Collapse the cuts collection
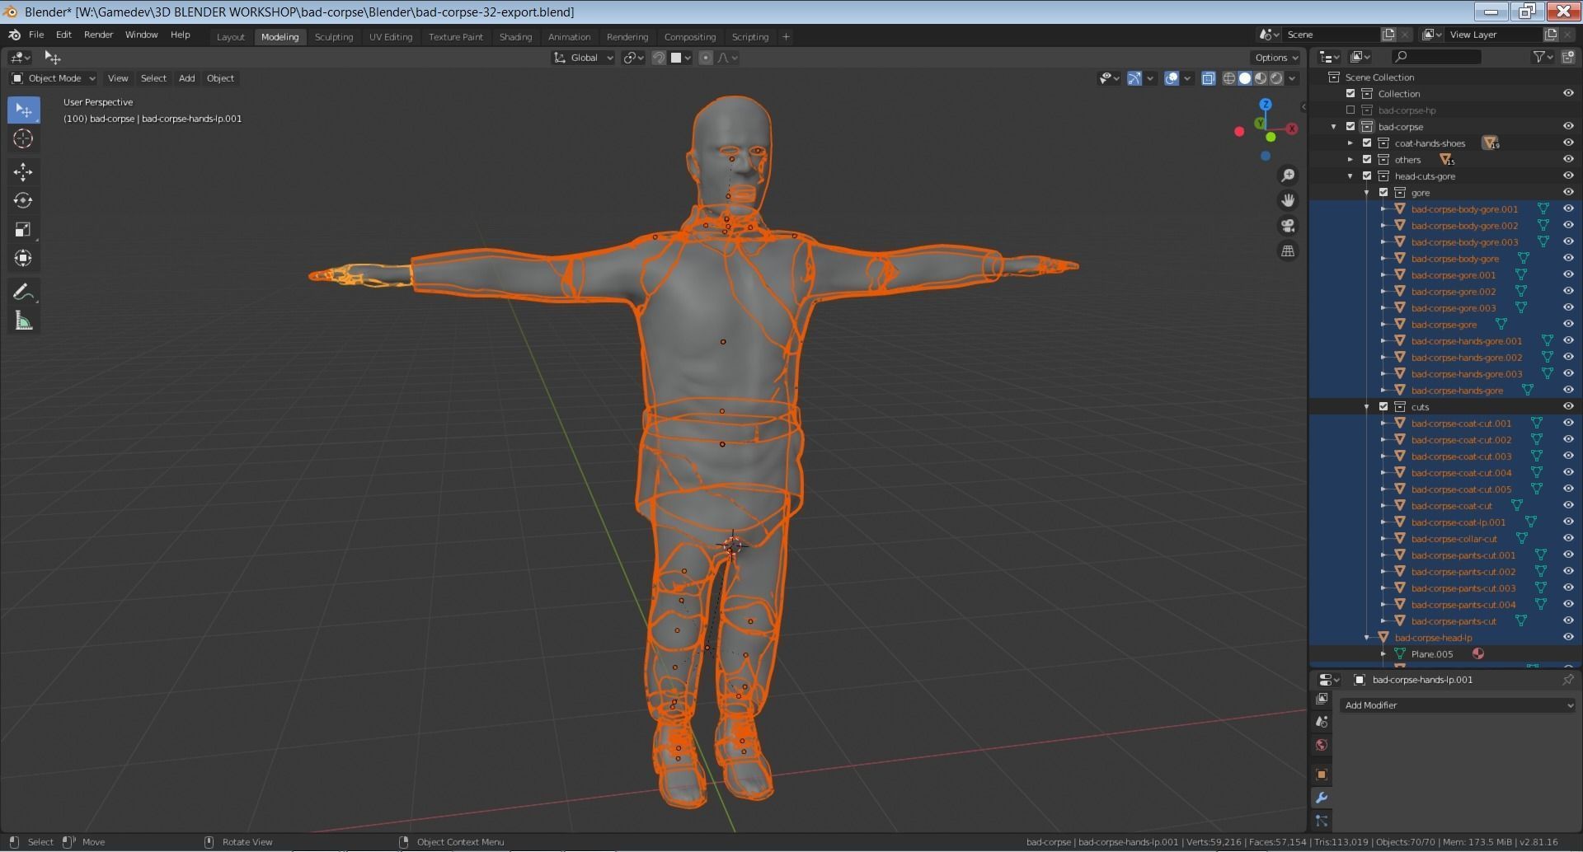The width and height of the screenshot is (1583, 852). click(1367, 407)
